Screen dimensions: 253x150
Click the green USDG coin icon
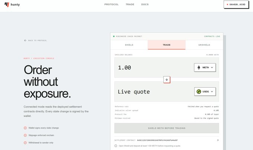pos(199,92)
